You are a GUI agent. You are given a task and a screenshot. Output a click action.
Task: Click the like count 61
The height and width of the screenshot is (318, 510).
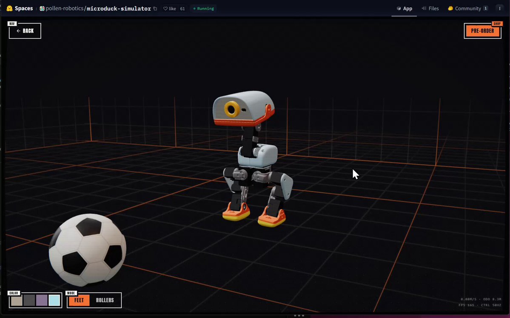182,8
